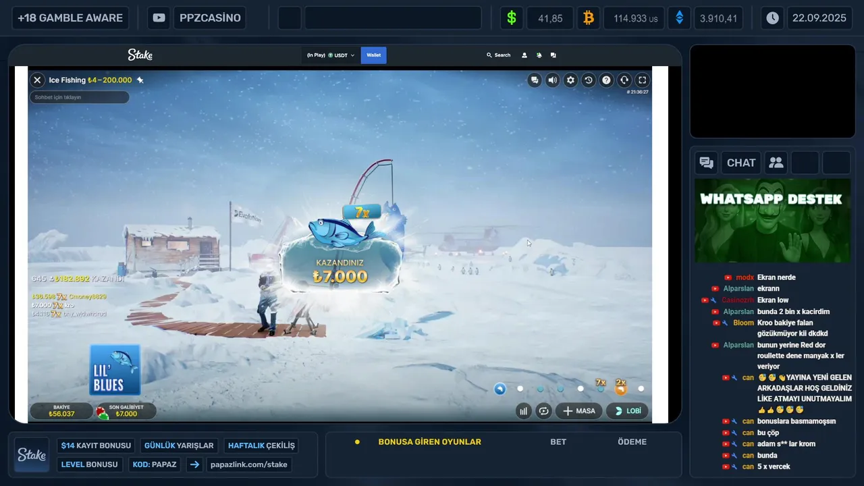Open live support headset icon

pyautogui.click(x=624, y=80)
